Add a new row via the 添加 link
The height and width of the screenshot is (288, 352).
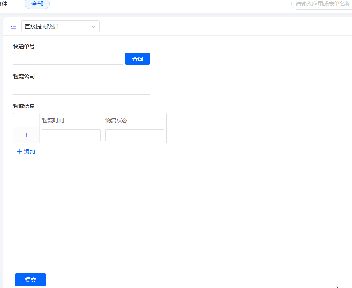click(x=30, y=152)
